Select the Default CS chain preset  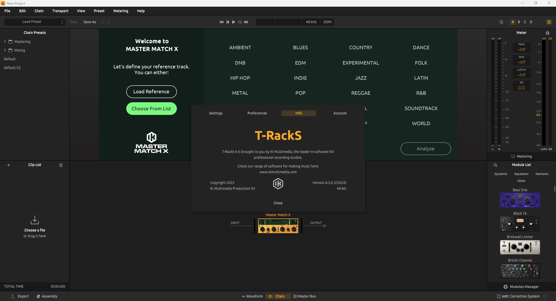12,68
